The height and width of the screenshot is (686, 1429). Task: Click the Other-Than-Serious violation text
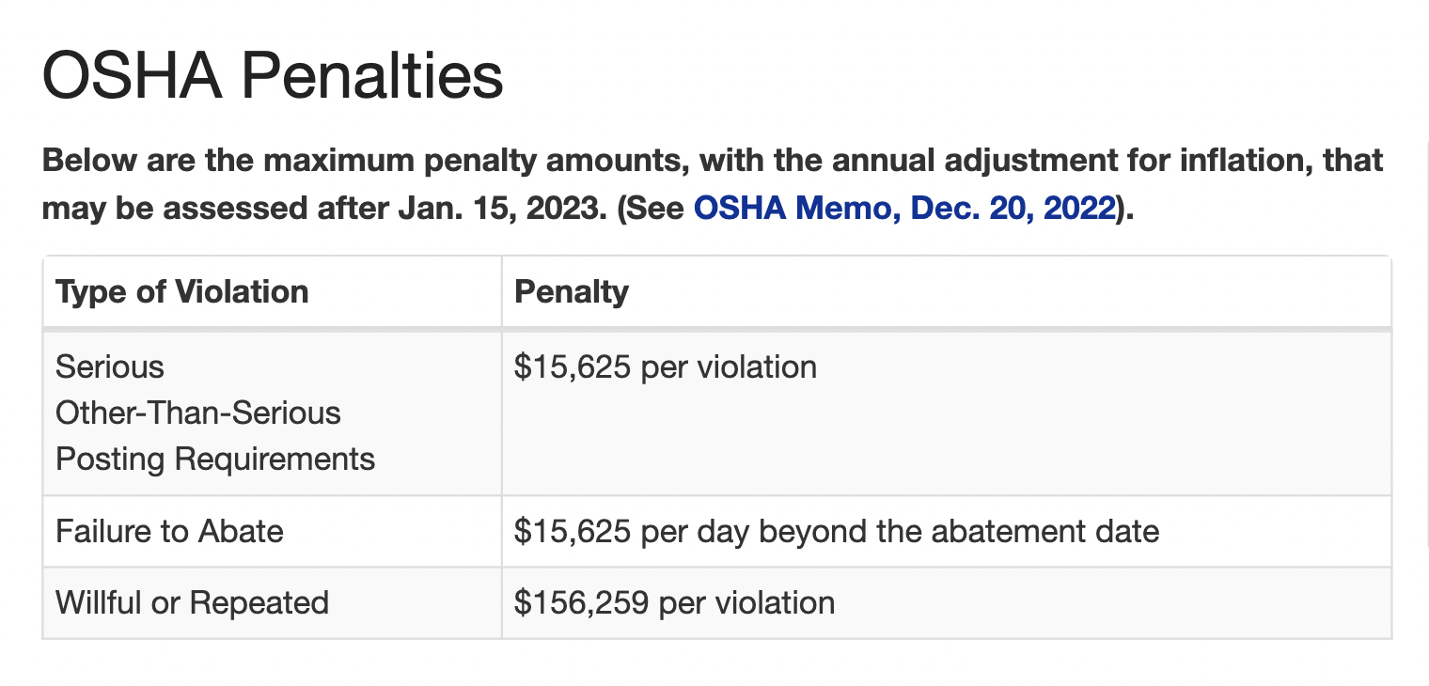click(198, 413)
